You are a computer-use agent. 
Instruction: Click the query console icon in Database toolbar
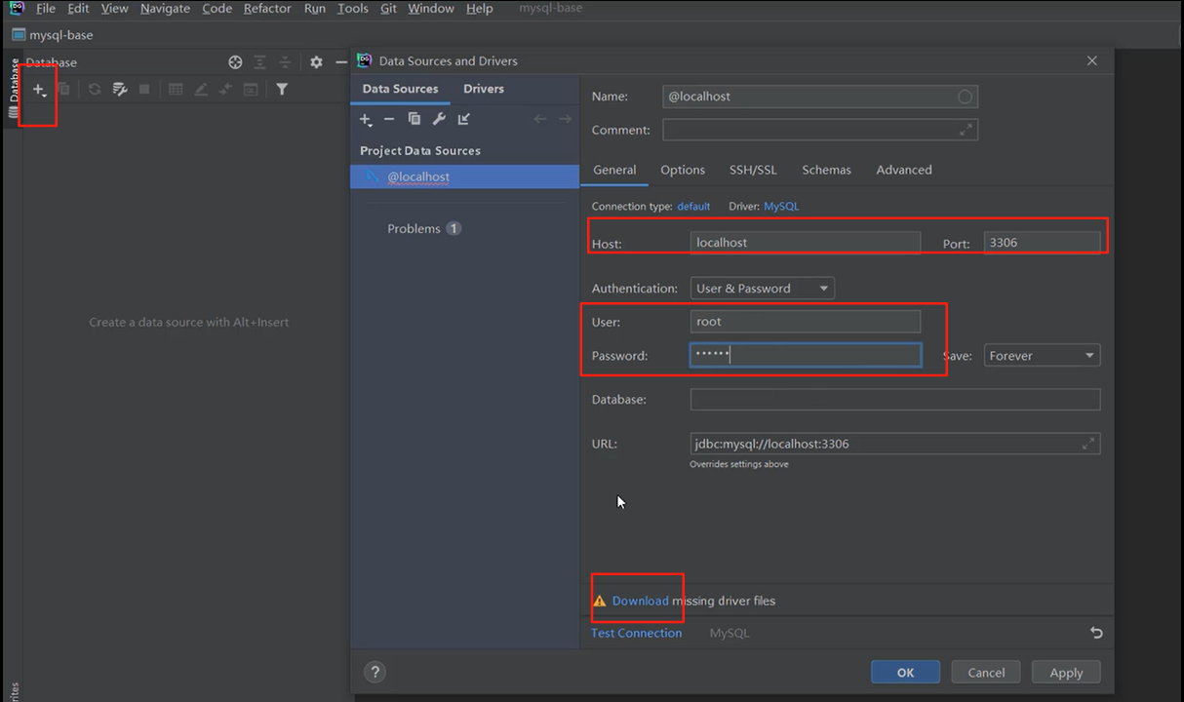[x=251, y=90]
